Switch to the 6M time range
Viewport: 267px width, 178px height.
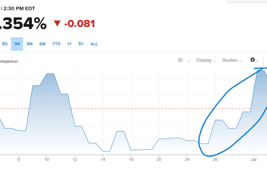pos(42,44)
